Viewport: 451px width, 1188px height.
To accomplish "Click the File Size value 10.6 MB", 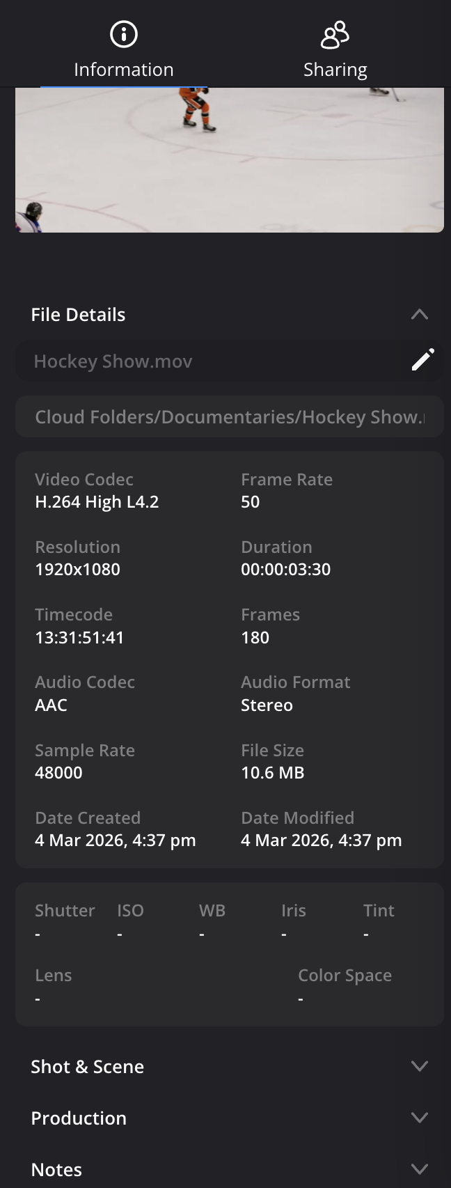I will (273, 772).
